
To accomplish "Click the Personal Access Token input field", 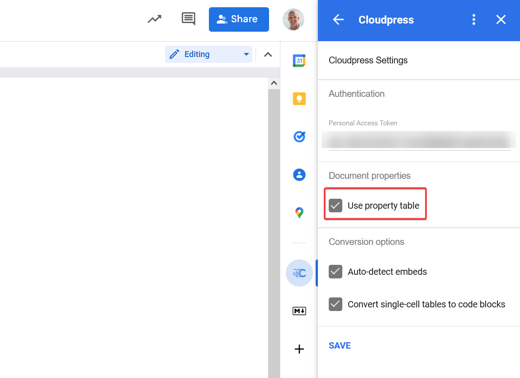I will 419,140.
